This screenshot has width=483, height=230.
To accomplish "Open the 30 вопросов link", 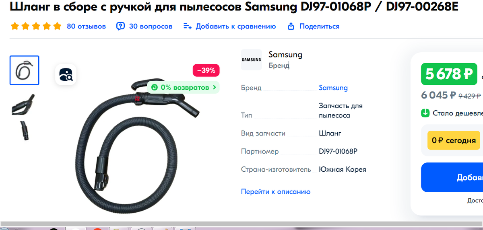I will click(151, 26).
